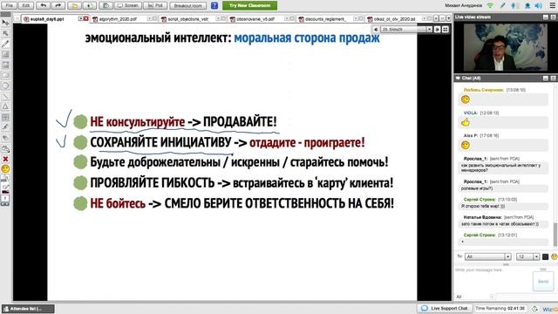The image size is (558, 314).
Task: Select the selection cursor tool
Action: tap(5, 33)
